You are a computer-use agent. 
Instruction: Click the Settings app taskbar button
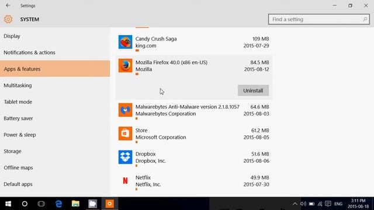109,204
